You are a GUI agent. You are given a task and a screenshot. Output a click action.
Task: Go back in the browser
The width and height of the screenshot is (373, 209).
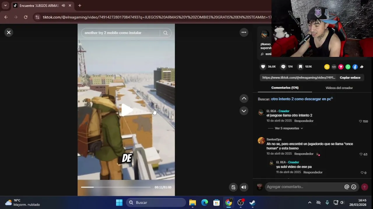click(x=6, y=17)
